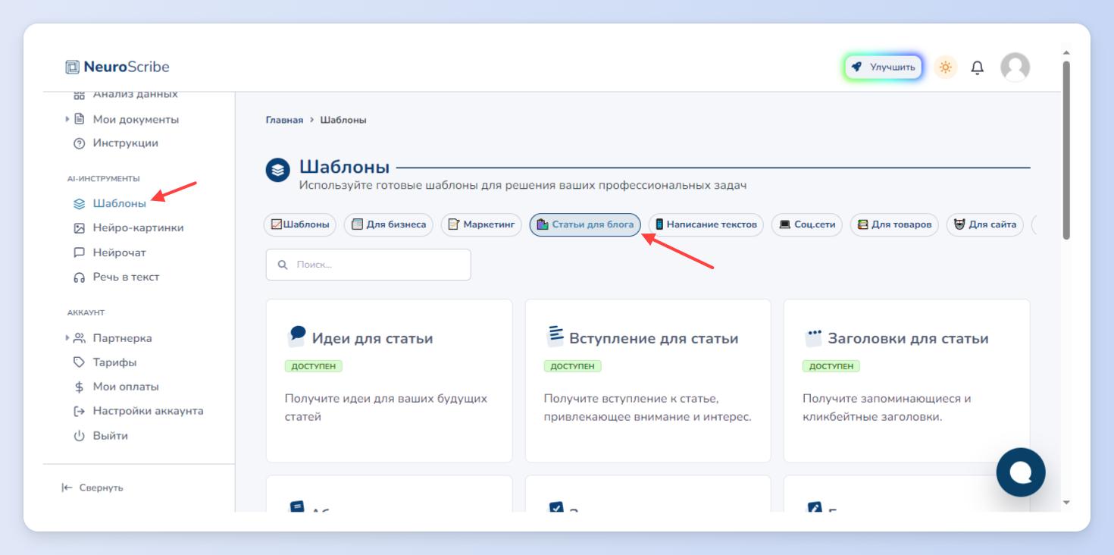Open Тарифы in sidebar
Image resolution: width=1114 pixels, height=555 pixels.
tap(115, 362)
